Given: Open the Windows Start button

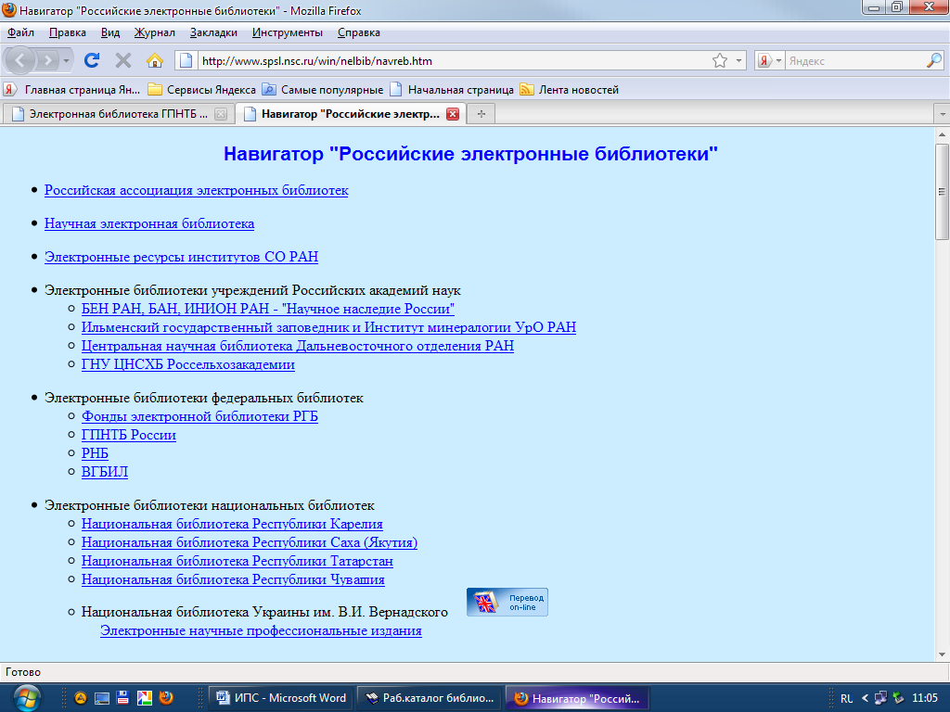Looking at the screenshot, I should point(26,698).
